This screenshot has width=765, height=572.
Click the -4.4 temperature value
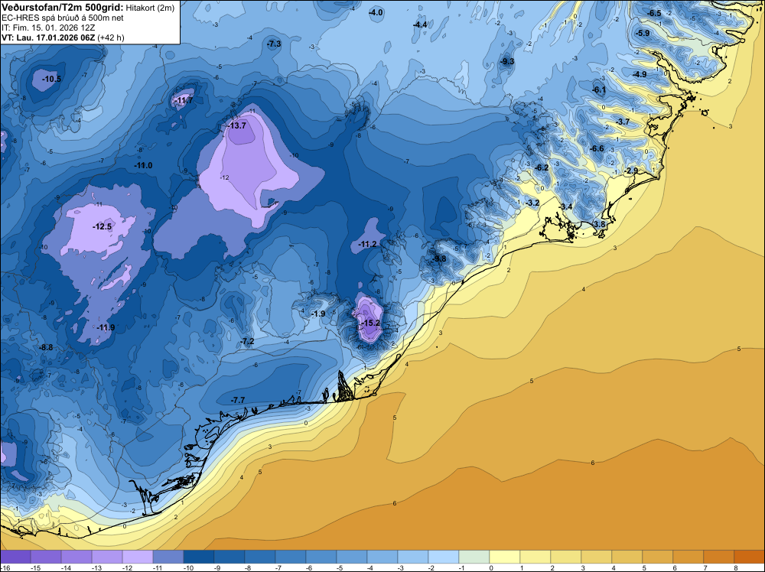point(419,24)
